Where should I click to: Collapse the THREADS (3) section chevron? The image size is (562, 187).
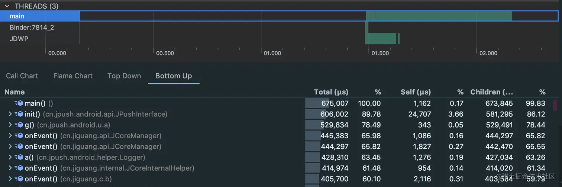pyautogui.click(x=7, y=6)
